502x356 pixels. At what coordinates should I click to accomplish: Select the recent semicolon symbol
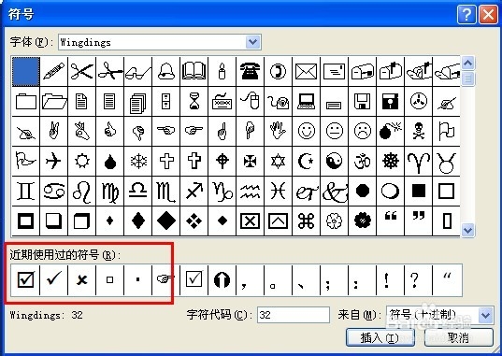click(x=334, y=279)
